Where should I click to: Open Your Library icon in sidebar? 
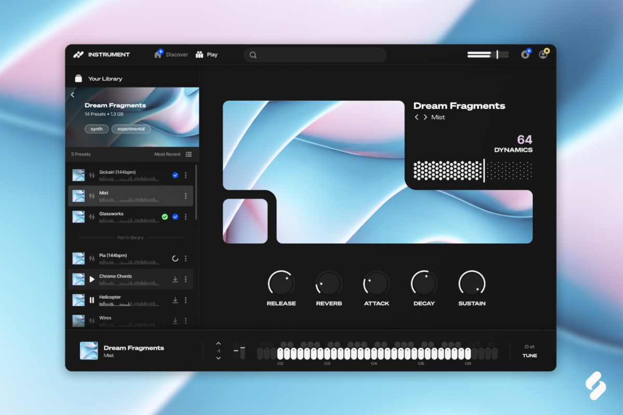point(78,79)
